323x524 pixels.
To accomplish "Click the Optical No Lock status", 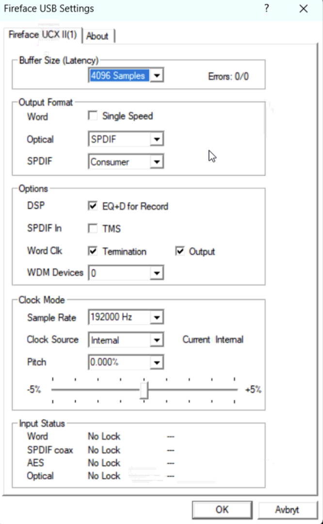I will [x=104, y=476].
